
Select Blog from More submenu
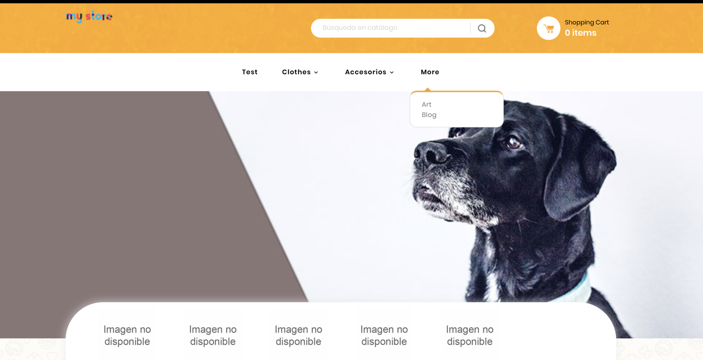(429, 115)
